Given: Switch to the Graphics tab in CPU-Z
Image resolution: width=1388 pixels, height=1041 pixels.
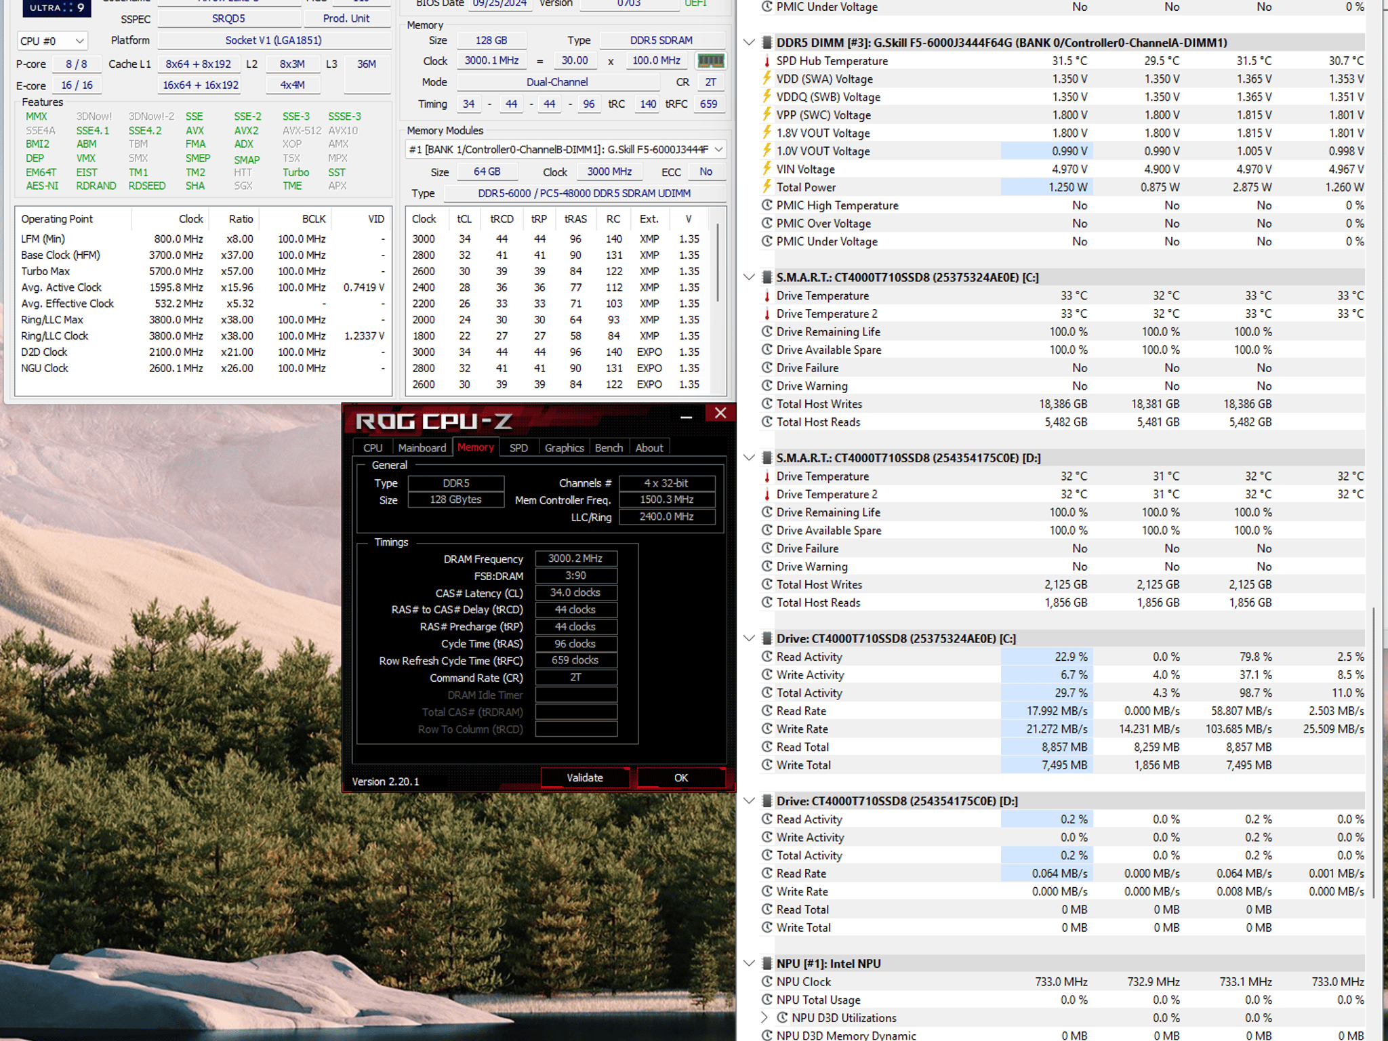Looking at the screenshot, I should coord(564,448).
